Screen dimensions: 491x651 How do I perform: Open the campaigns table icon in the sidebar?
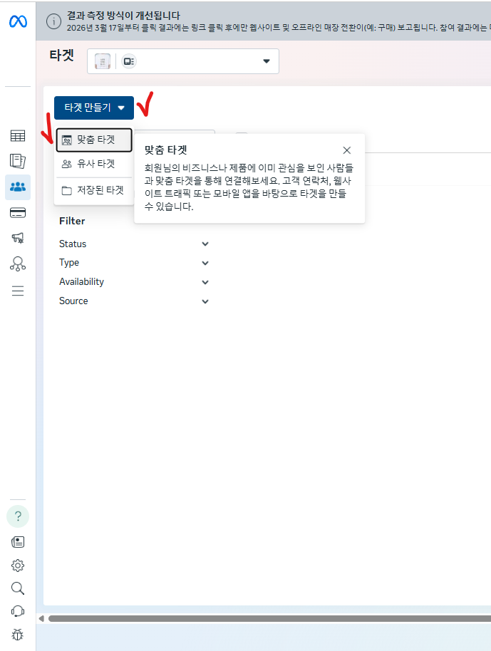(17, 136)
